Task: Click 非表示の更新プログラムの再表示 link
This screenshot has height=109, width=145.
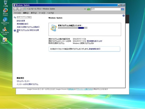Action: coord(28,27)
